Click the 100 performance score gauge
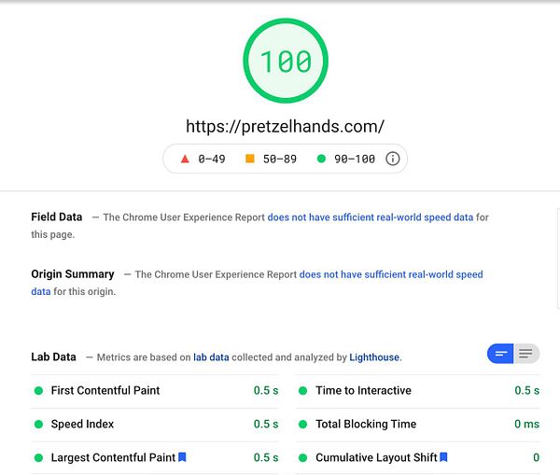This screenshot has height=475, width=560. click(x=285, y=63)
